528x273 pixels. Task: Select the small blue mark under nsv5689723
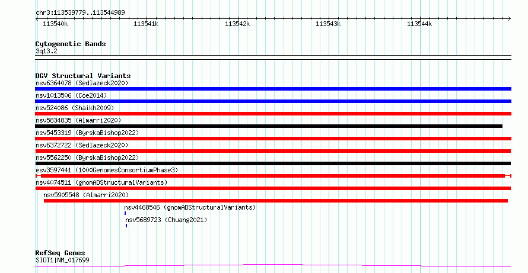click(x=126, y=226)
